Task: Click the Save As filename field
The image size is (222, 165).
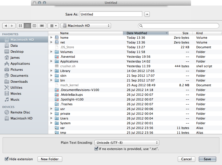Action: click(111, 14)
